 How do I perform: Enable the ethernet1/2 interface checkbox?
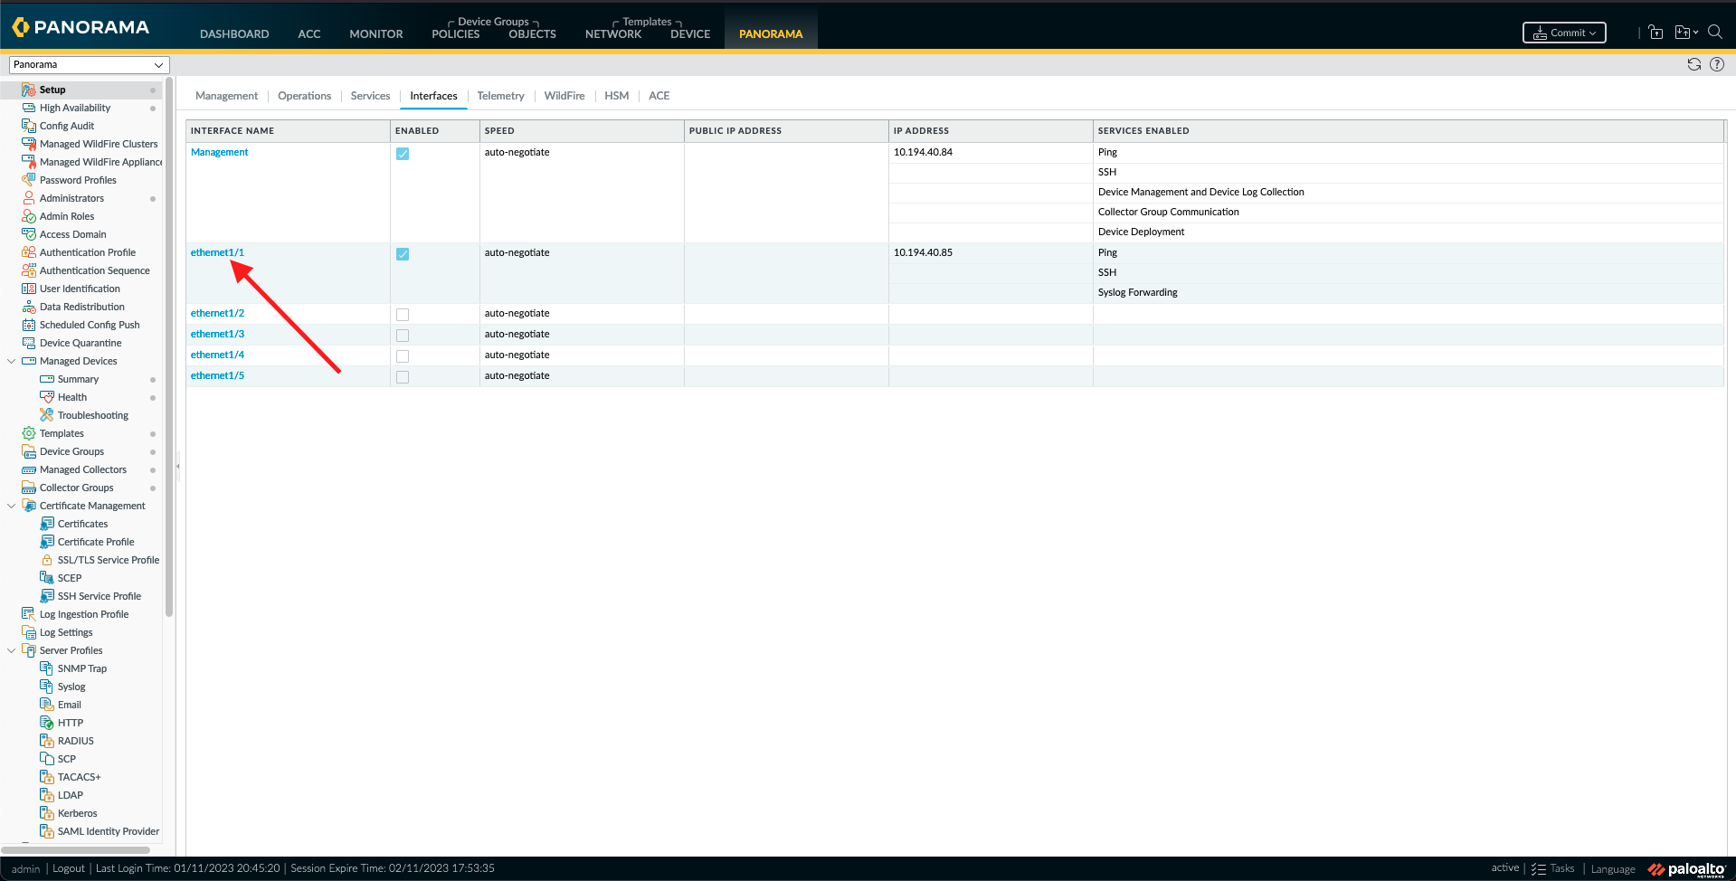tap(402, 314)
